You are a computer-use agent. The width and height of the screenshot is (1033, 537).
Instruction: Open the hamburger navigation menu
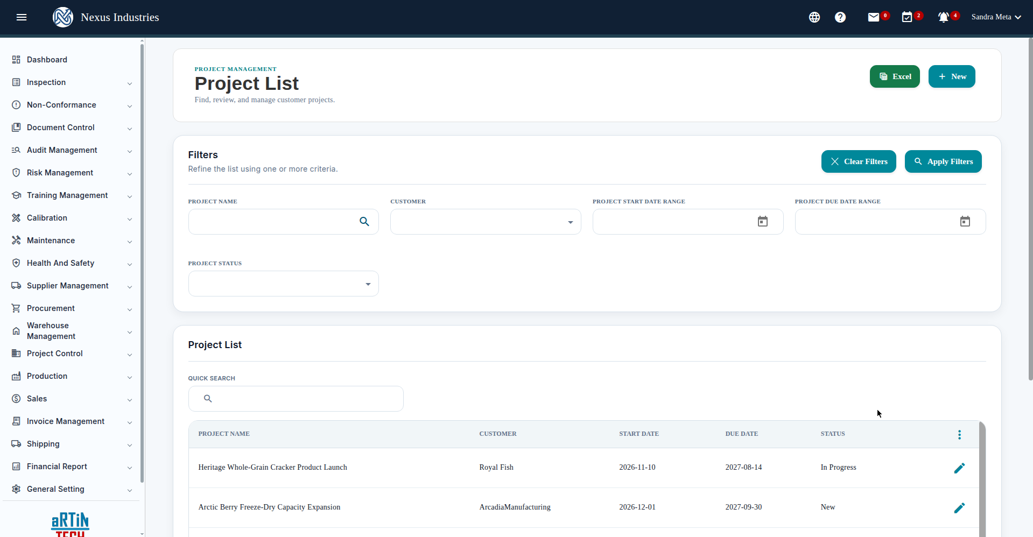22,17
